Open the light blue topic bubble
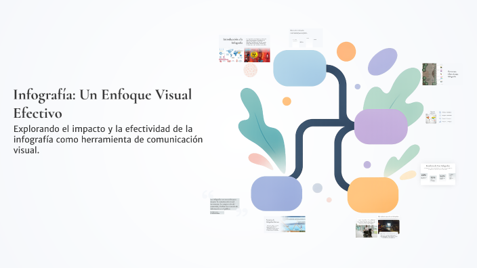The width and height of the screenshot is (477, 268). 299,68
